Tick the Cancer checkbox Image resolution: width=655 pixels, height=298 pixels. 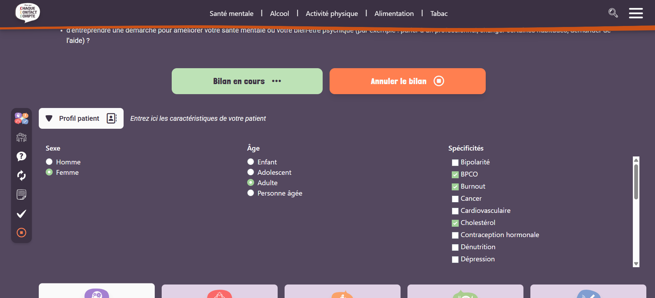[455, 199]
